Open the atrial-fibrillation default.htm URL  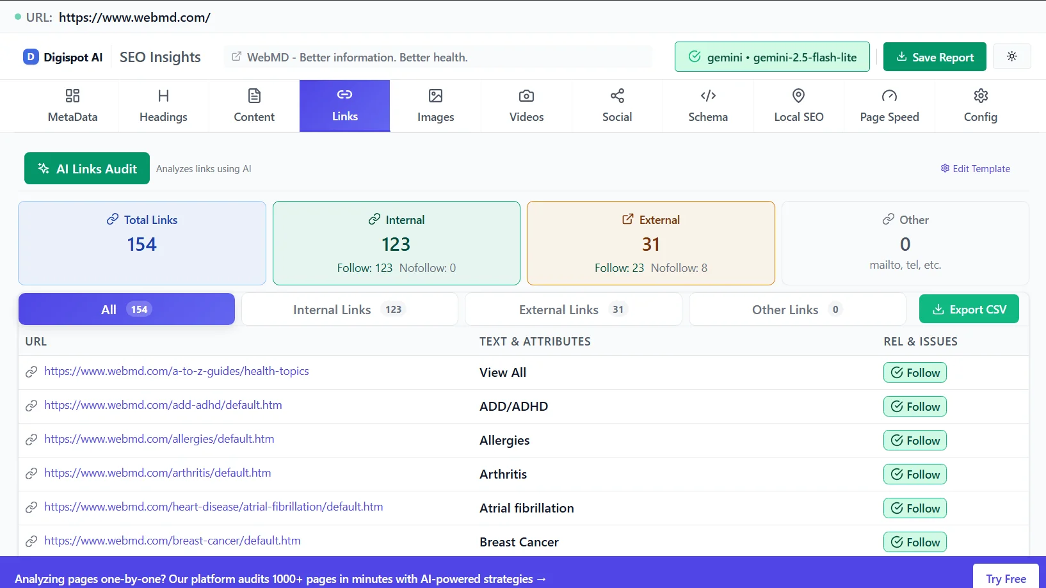tap(214, 507)
